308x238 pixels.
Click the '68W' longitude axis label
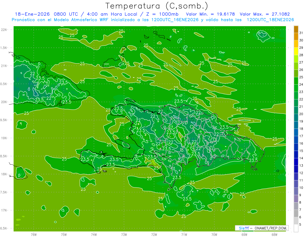(274, 234)
